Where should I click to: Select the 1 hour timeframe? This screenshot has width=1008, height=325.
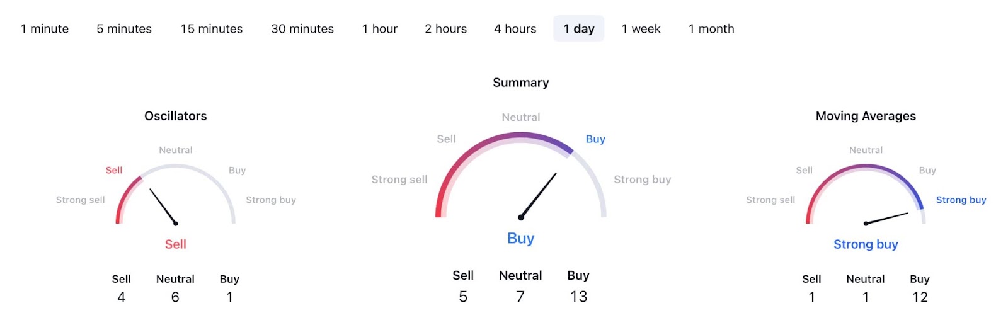[x=380, y=29]
